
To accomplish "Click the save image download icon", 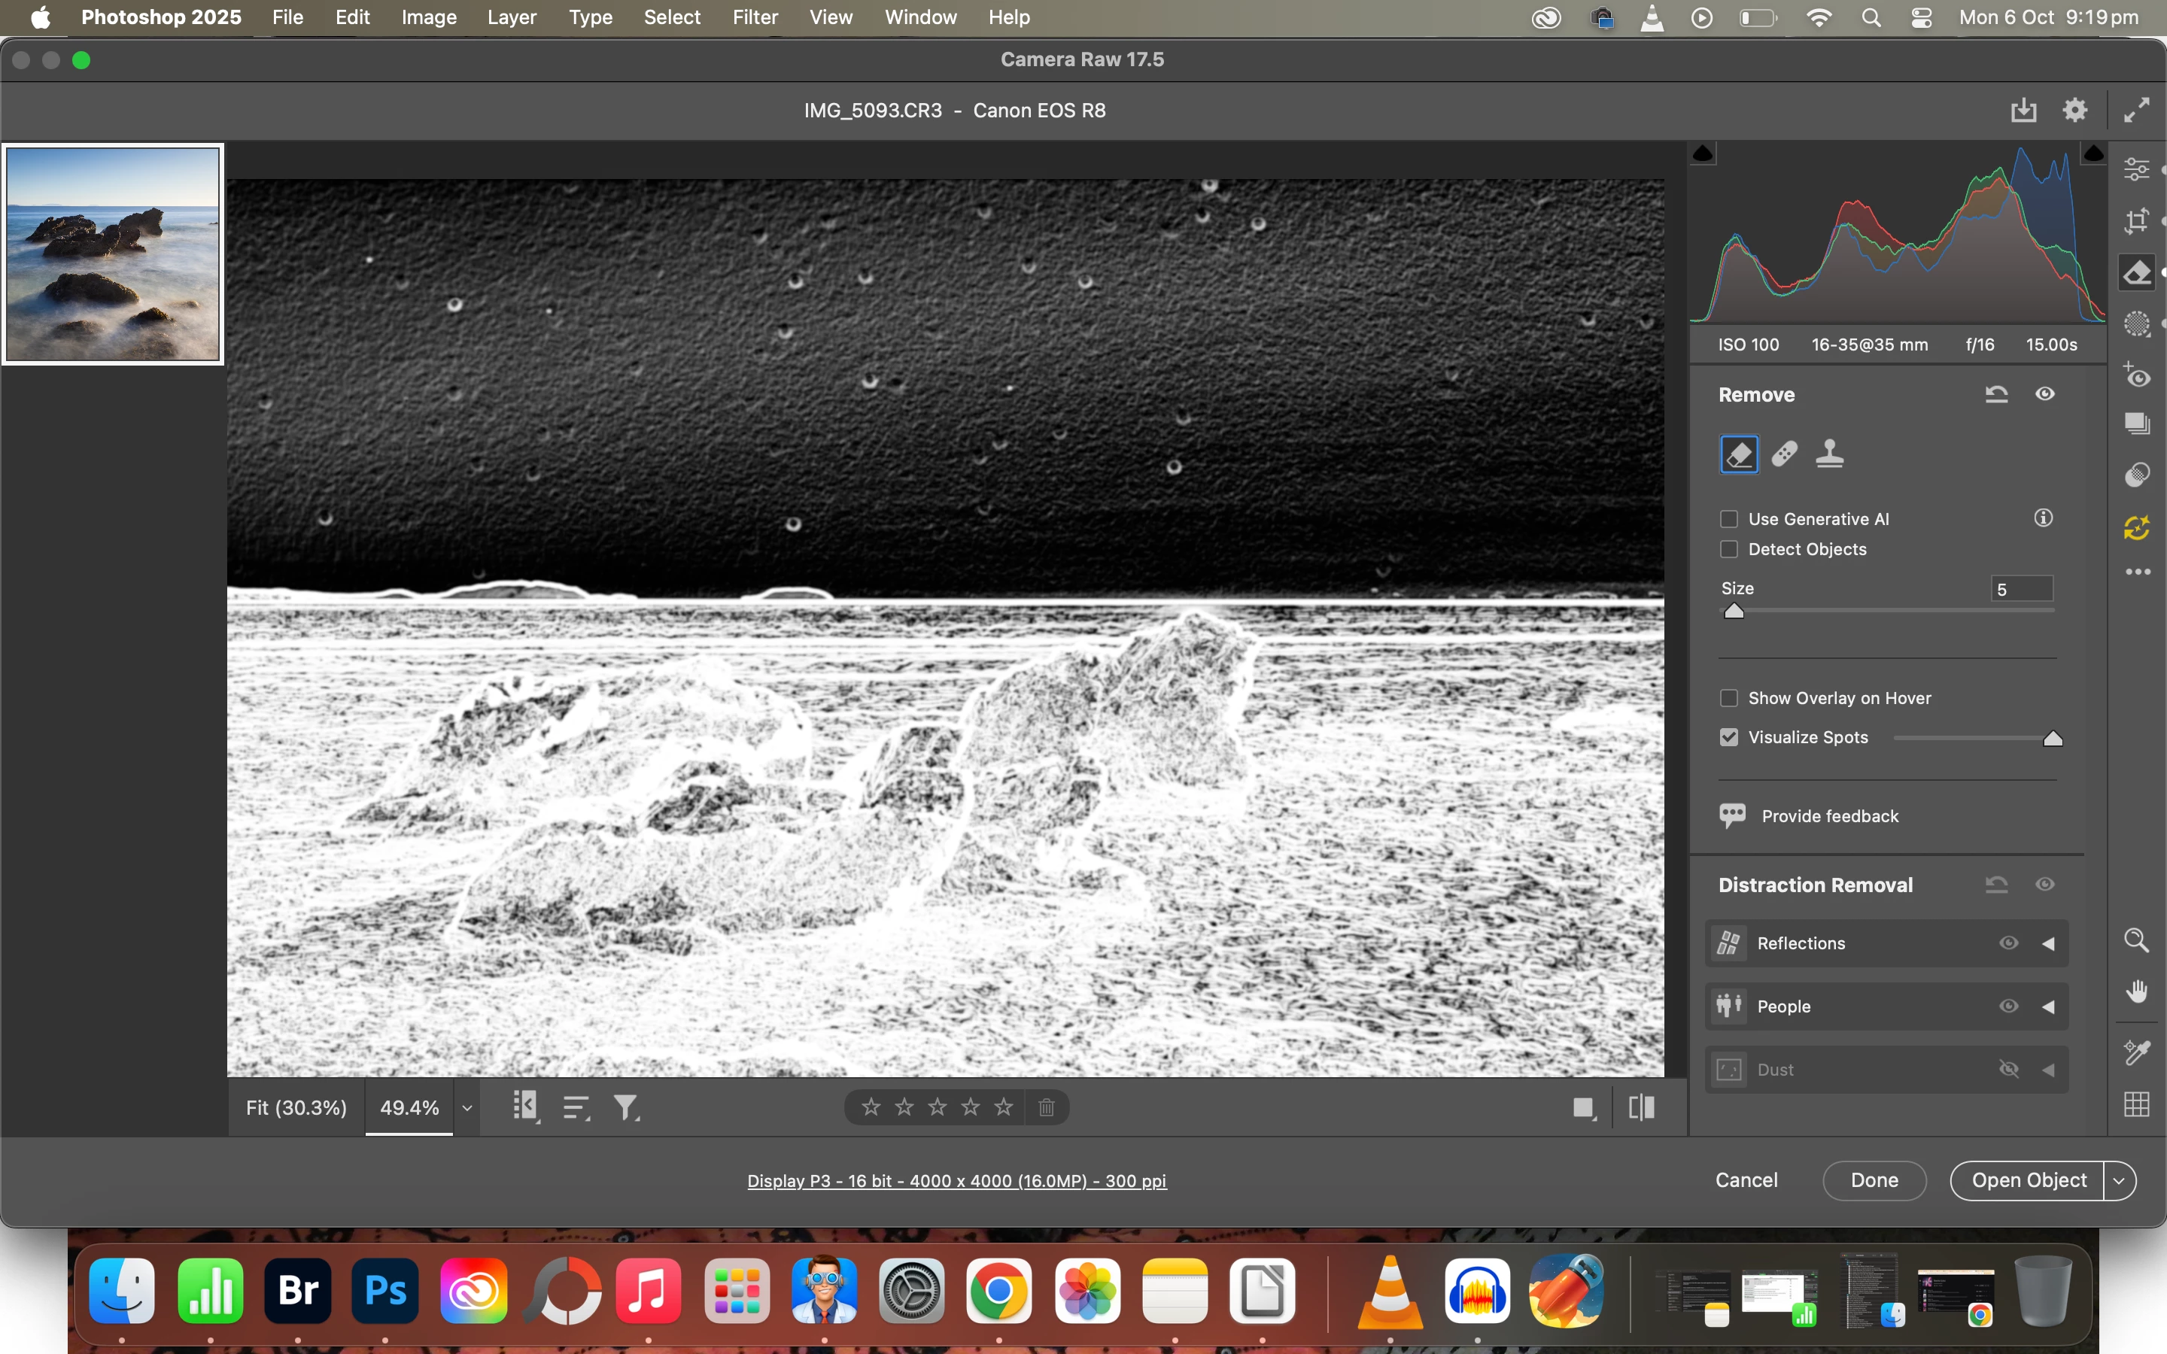I will 2023,110.
